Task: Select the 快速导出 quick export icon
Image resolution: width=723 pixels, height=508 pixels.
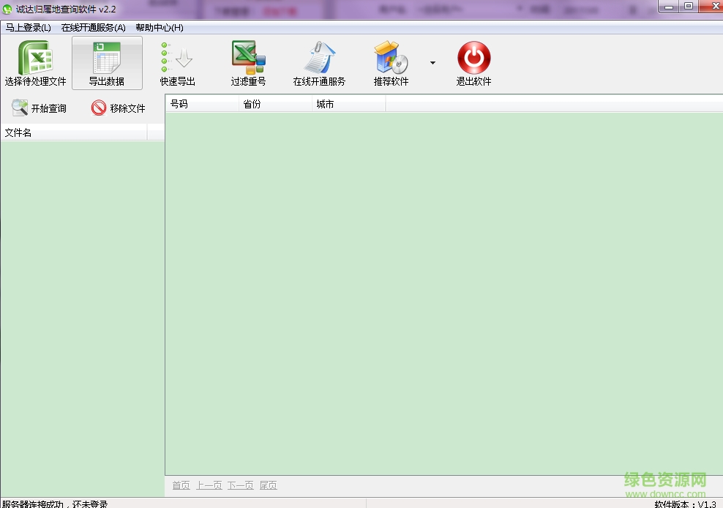Action: click(177, 58)
